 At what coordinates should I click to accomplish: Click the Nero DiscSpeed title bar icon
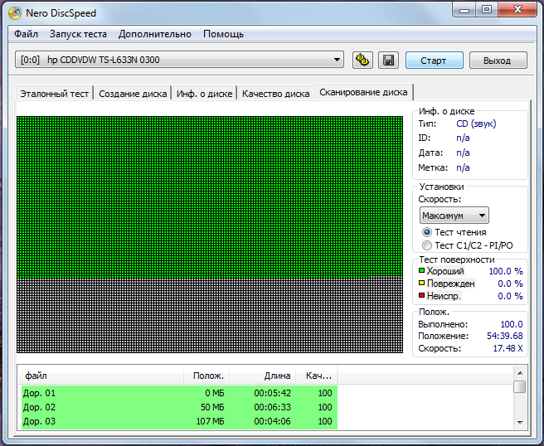pos(15,13)
